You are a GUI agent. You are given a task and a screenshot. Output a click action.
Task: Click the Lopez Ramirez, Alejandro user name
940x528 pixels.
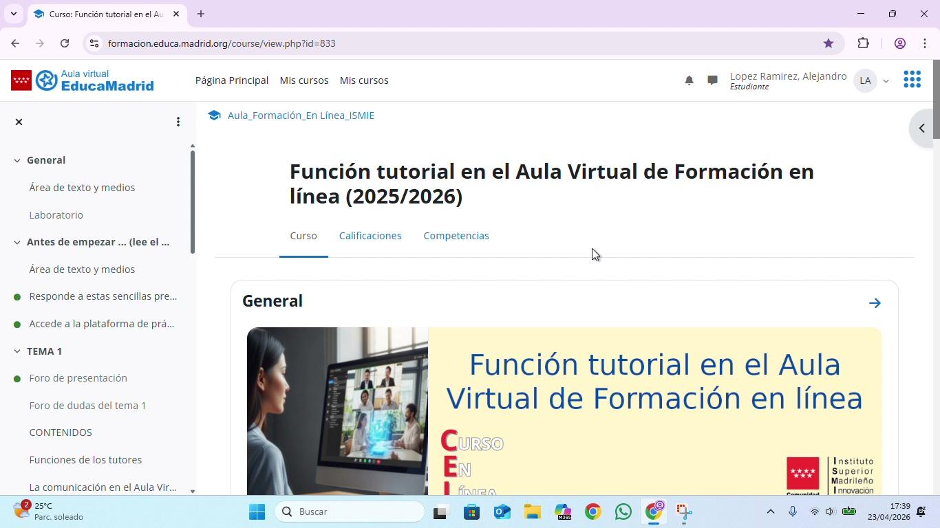[x=788, y=76]
